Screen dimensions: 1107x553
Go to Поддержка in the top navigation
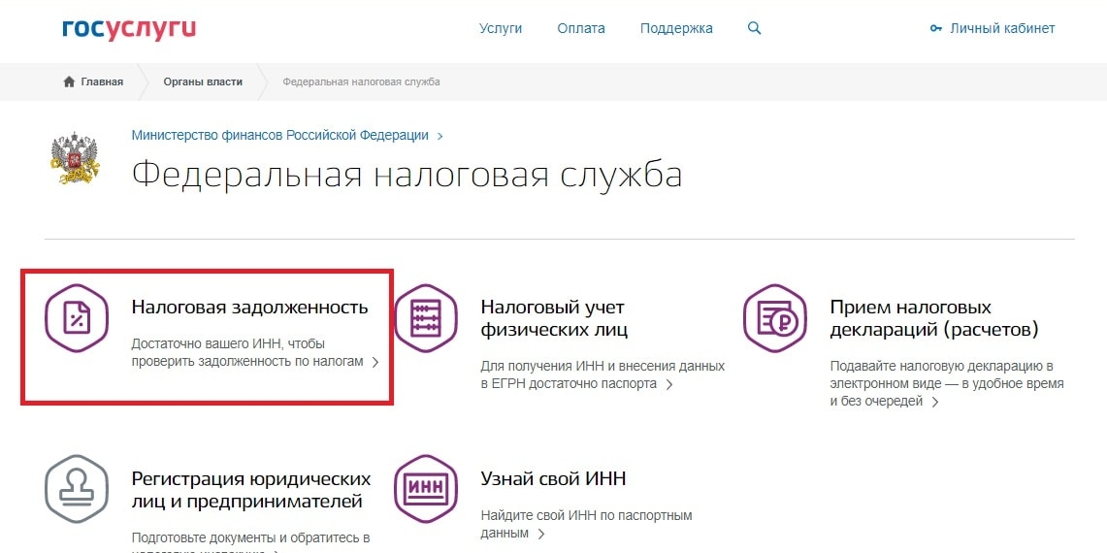(x=676, y=28)
